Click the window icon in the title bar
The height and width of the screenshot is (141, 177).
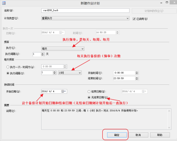click(x=4, y=3)
